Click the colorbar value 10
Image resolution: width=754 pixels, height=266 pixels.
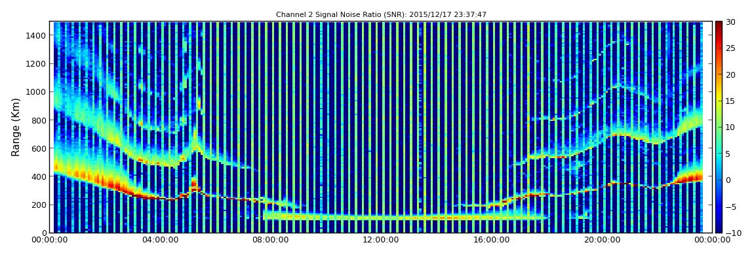click(730, 127)
